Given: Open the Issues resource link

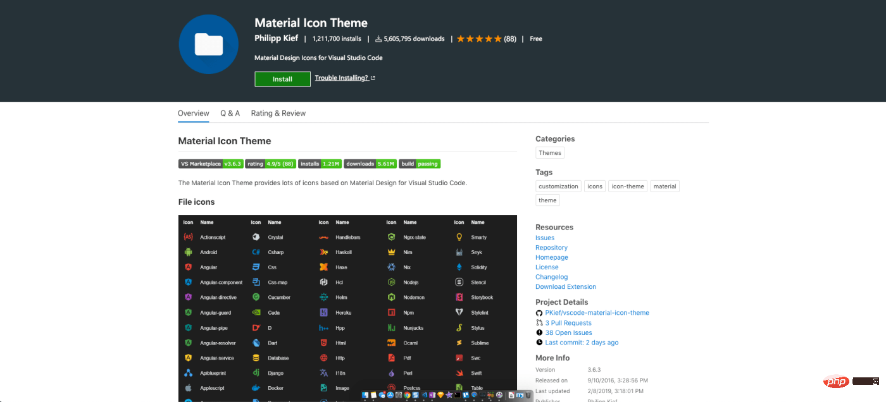Looking at the screenshot, I should coord(545,238).
